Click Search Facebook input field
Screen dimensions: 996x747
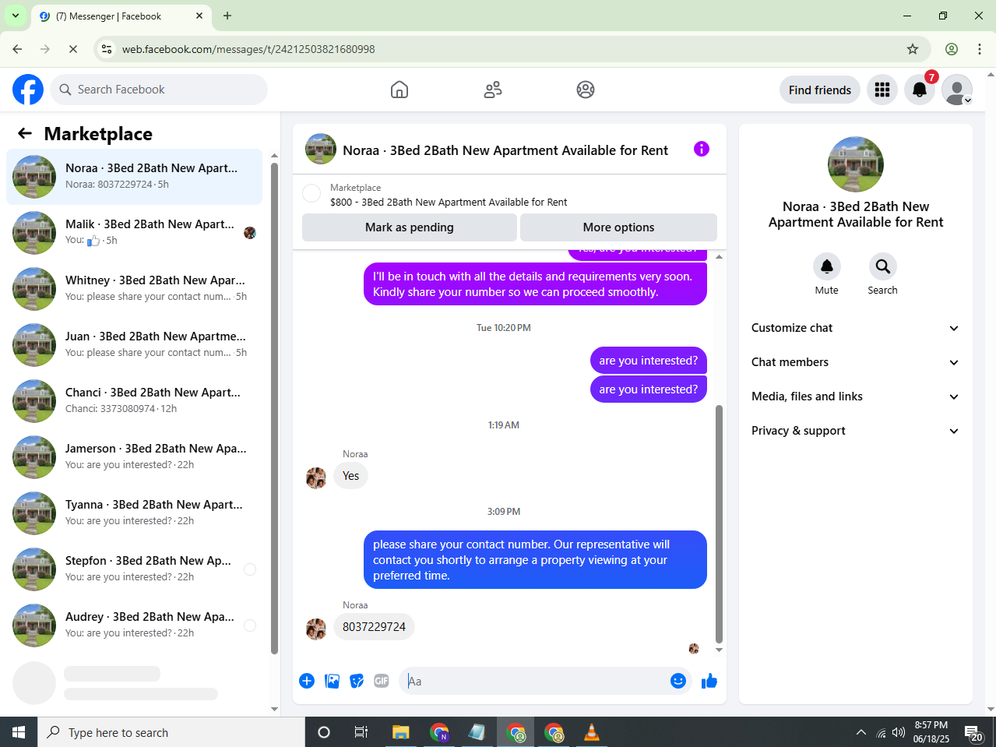tap(159, 90)
